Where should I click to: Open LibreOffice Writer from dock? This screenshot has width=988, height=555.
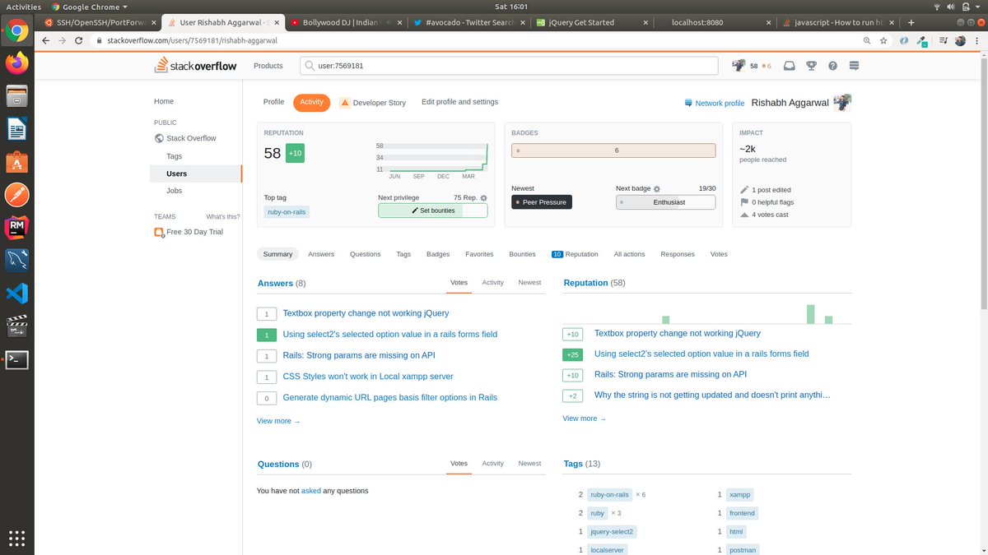click(16, 128)
